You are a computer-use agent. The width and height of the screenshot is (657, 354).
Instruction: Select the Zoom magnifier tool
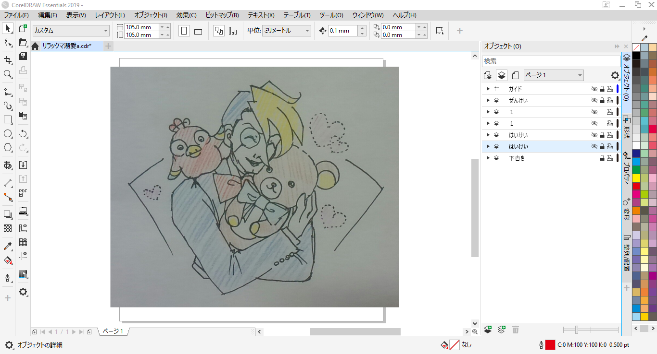point(8,74)
